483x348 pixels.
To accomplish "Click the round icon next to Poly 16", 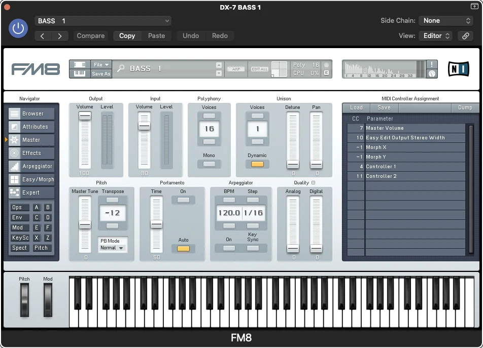I will pos(327,65).
